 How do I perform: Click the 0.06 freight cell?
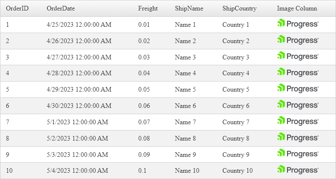point(144,106)
